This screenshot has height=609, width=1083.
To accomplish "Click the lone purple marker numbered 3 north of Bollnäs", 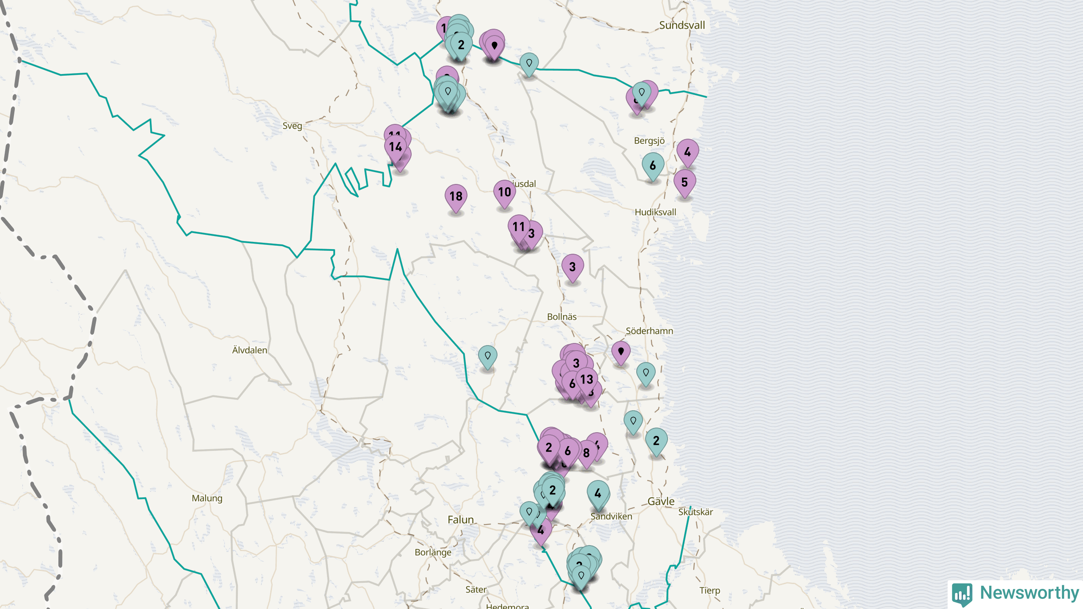I will [572, 269].
